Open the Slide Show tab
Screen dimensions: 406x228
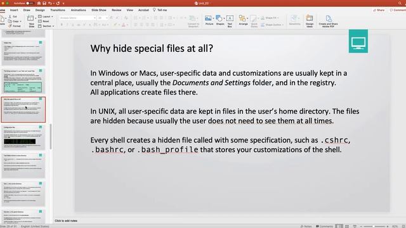pos(99,10)
